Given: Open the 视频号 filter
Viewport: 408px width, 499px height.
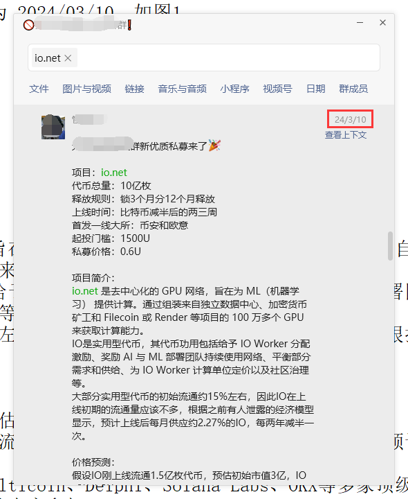Looking at the screenshot, I should click(277, 89).
